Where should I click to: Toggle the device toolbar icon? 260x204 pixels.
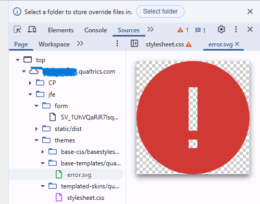point(32,30)
